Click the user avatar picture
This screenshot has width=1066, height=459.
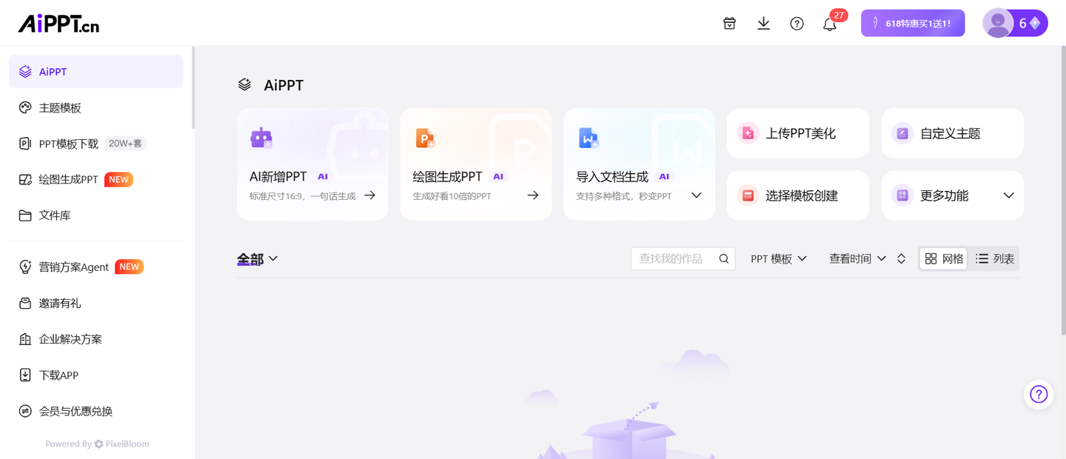998,23
